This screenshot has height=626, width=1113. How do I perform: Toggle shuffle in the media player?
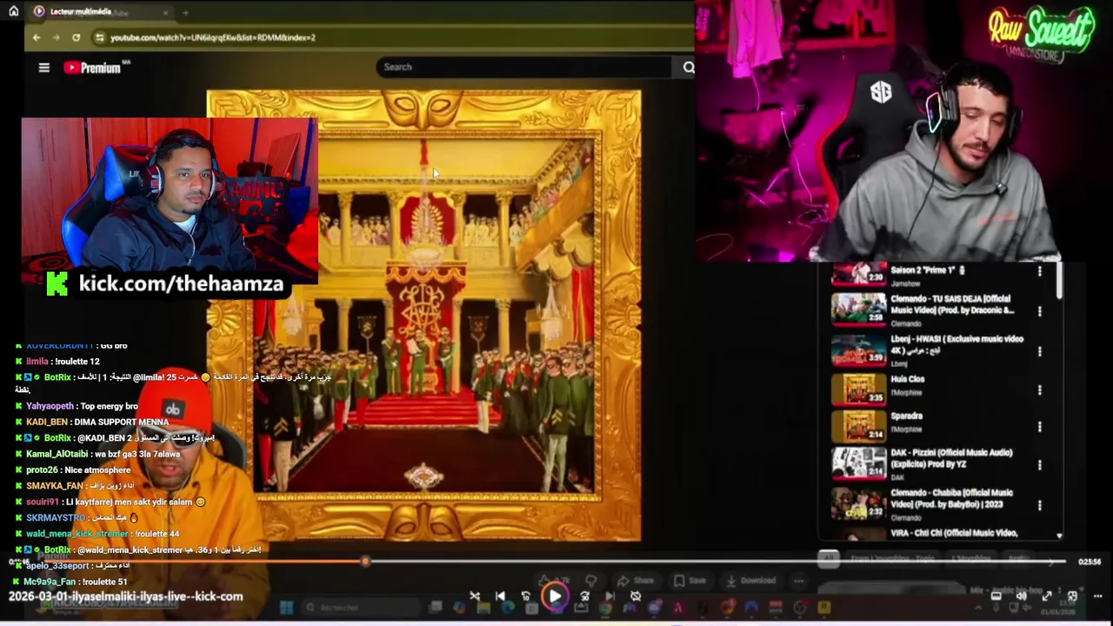[x=475, y=596]
